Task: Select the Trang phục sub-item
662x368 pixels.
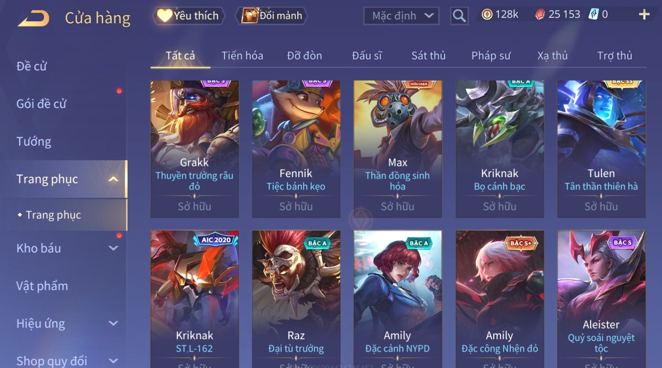Action: tap(53, 215)
